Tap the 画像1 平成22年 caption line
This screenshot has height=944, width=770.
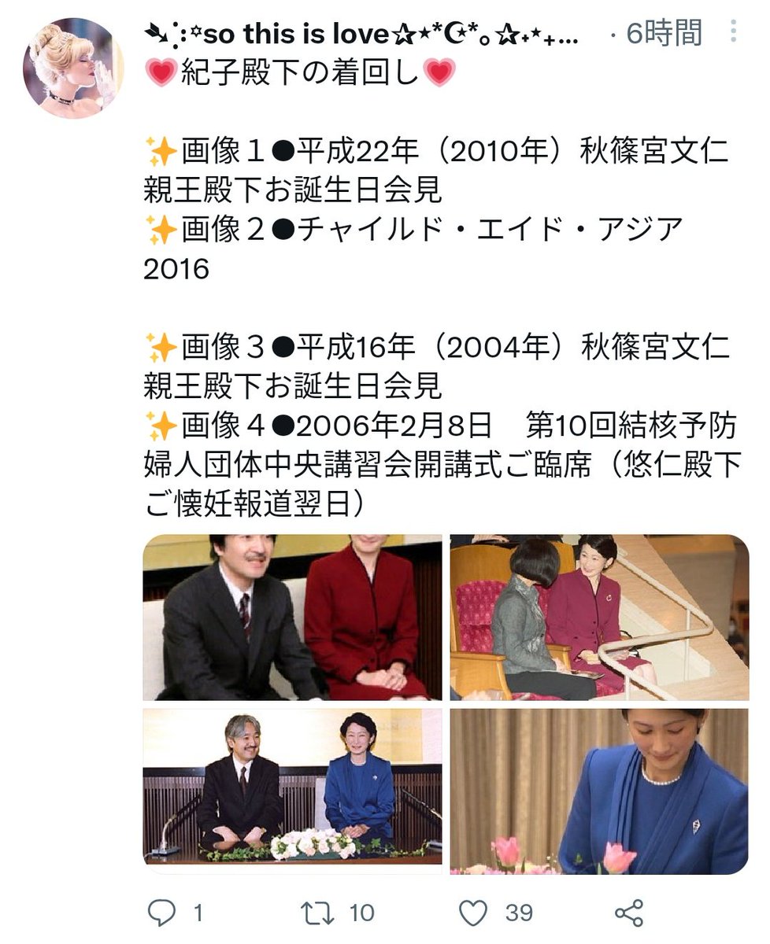(437, 170)
